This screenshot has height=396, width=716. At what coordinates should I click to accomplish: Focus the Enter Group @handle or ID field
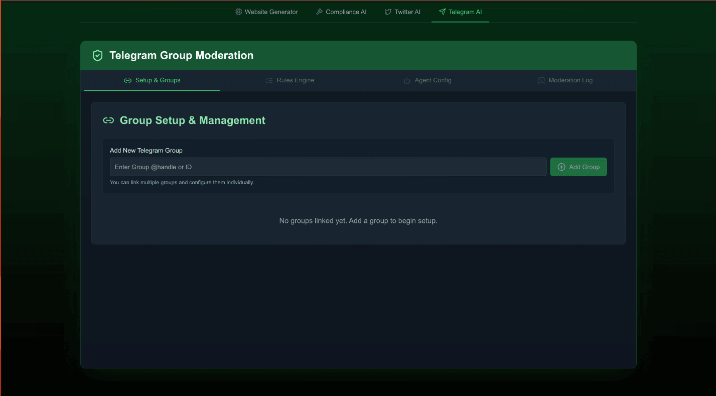[328, 167]
